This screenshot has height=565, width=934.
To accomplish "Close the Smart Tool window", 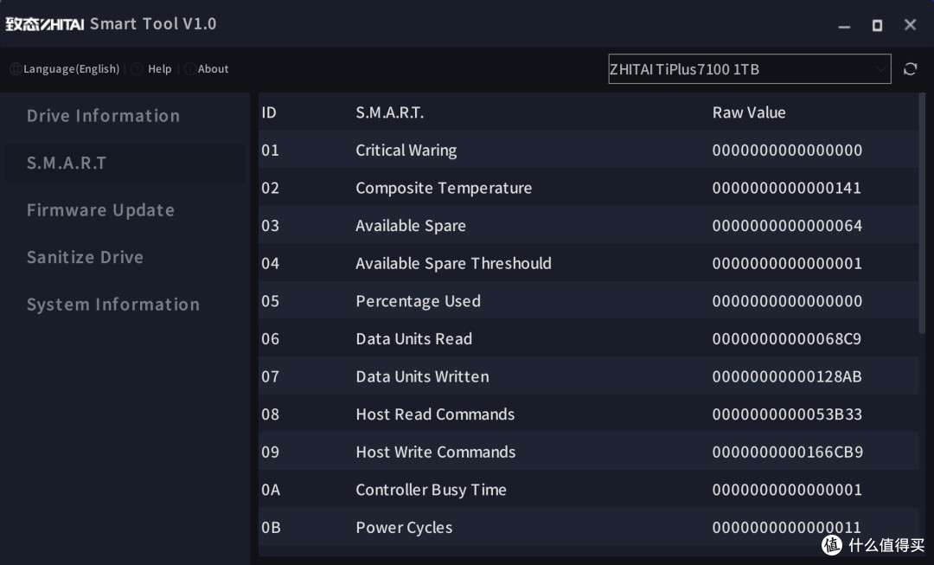I will coord(910,25).
